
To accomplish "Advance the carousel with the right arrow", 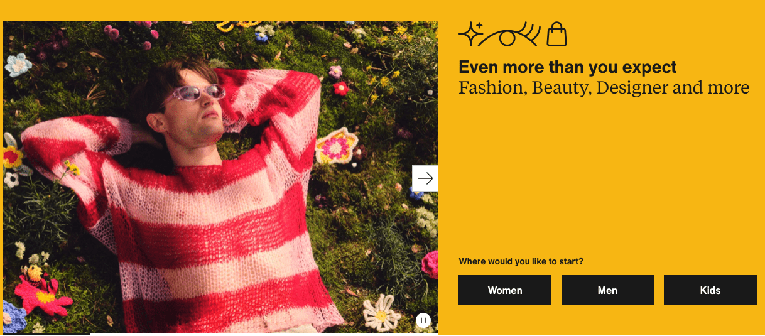I will (x=425, y=178).
